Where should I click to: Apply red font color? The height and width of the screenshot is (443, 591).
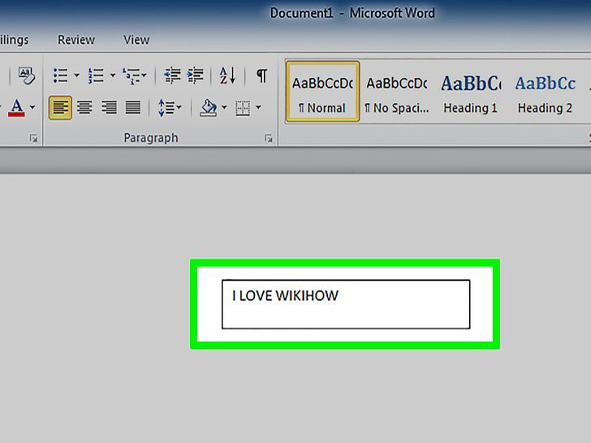pos(16,107)
